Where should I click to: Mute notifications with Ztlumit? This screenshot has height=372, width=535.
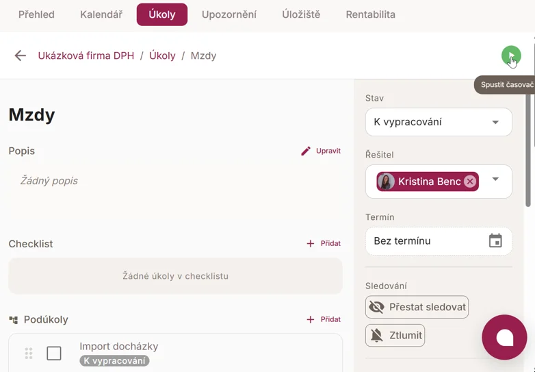[395, 336]
